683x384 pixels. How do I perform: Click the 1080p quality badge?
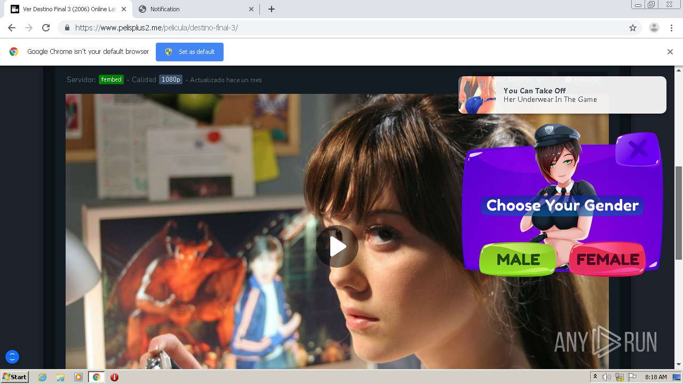click(171, 79)
